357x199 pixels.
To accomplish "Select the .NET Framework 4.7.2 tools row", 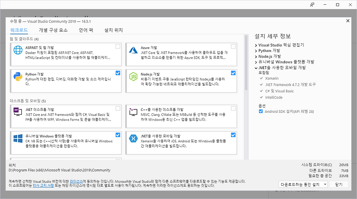I will pyautogui.click(x=288, y=85).
